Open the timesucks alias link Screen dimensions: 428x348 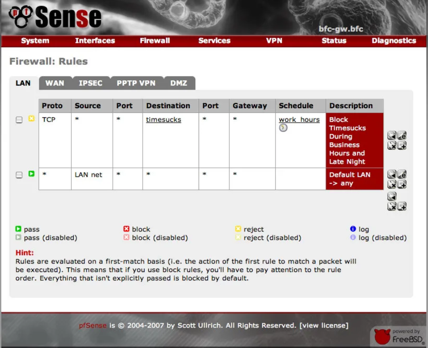point(164,119)
